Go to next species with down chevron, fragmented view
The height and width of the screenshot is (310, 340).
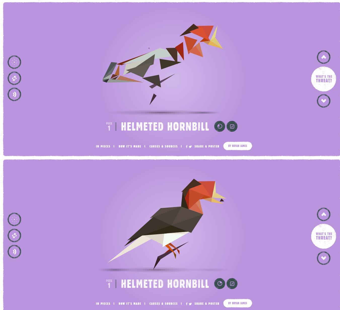324,101
